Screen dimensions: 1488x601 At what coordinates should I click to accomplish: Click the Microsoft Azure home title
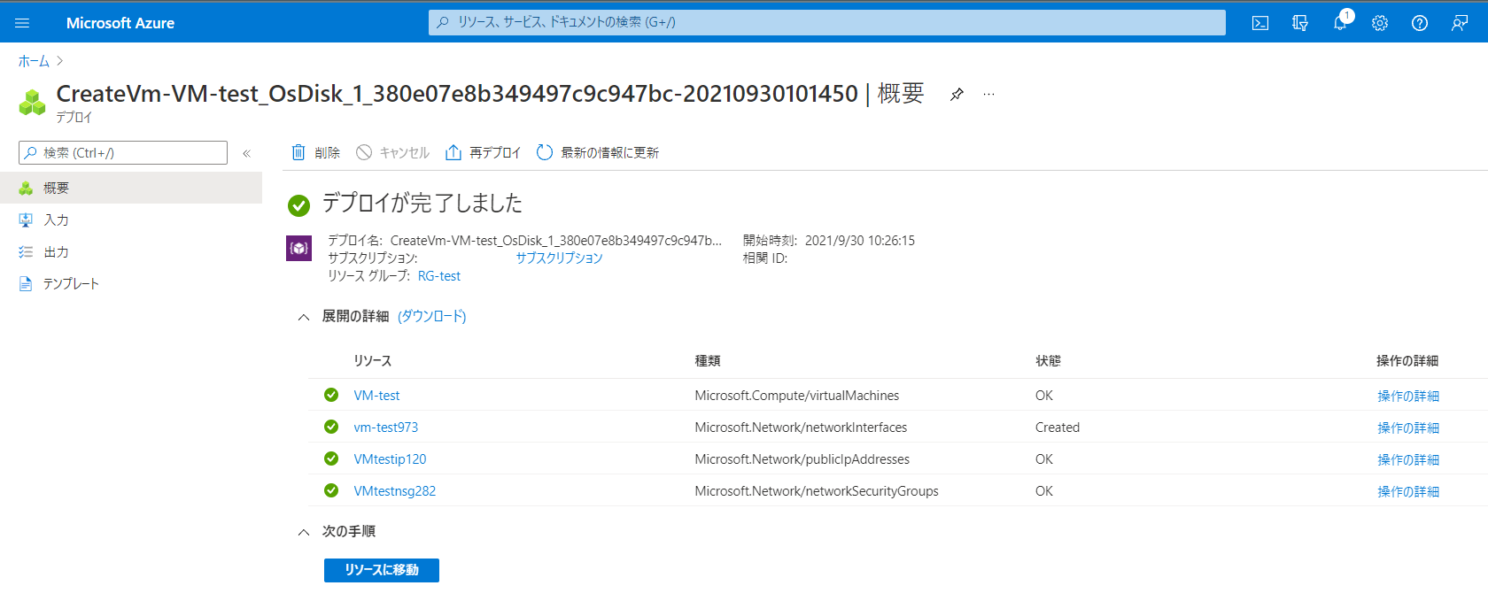tap(120, 23)
